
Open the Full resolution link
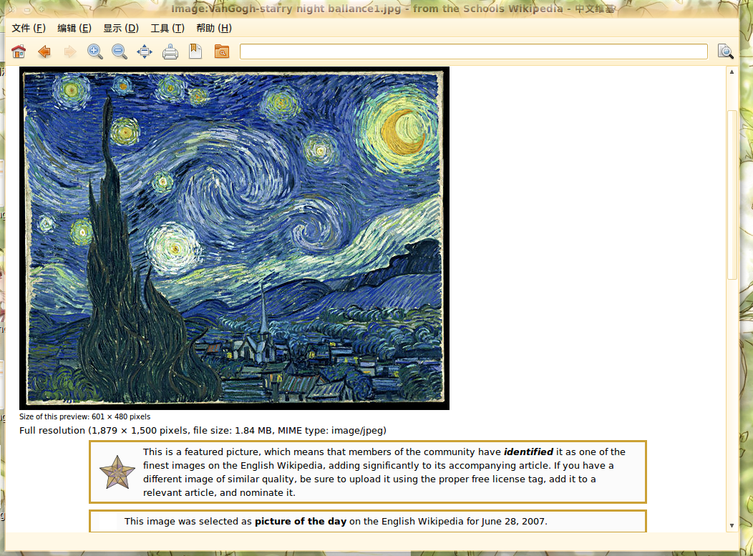point(52,430)
